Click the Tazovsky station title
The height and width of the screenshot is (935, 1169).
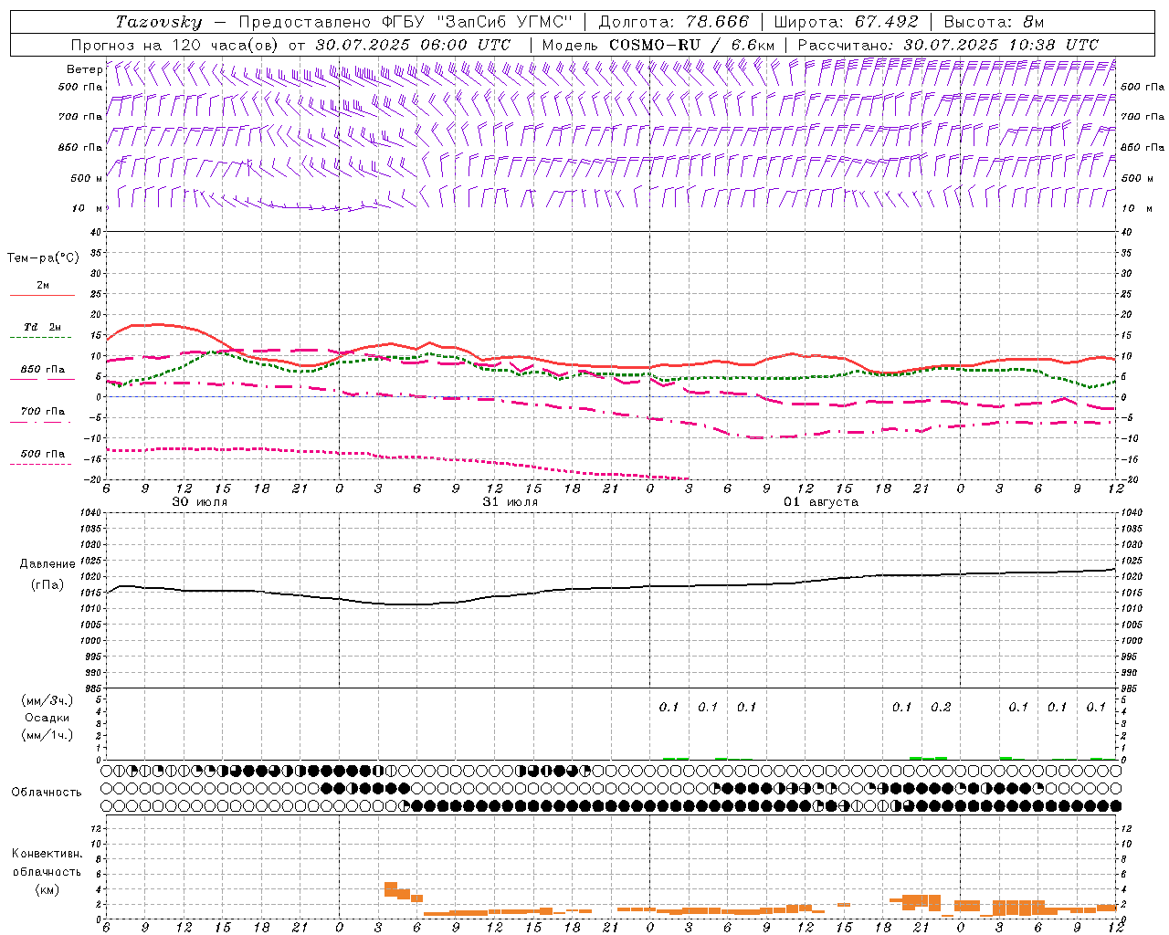coord(159,22)
